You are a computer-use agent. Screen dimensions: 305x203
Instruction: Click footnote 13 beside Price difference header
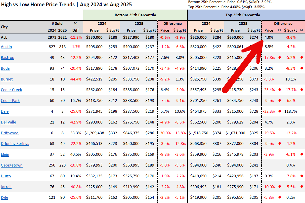[279, 30]
